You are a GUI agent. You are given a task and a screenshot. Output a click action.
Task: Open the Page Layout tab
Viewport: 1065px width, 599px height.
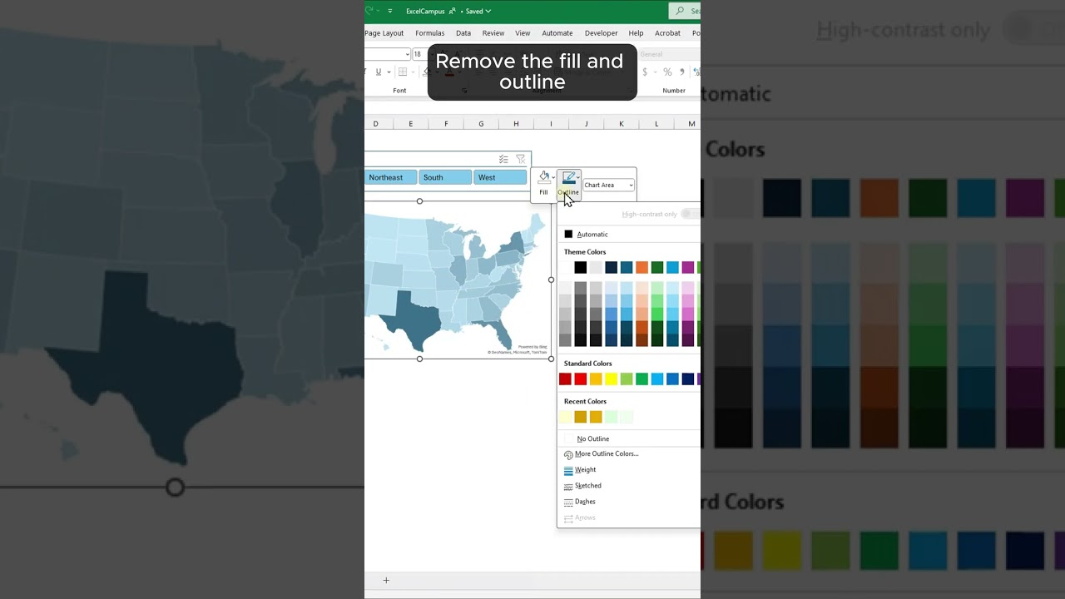tap(384, 33)
